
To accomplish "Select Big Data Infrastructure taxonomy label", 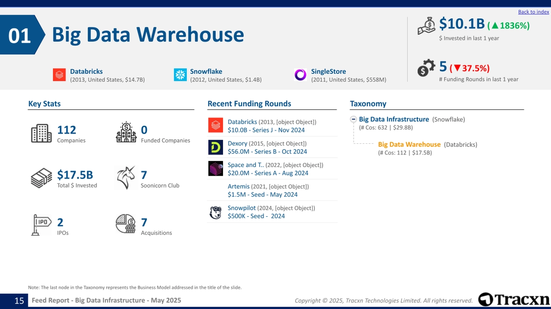I will 394,119.
